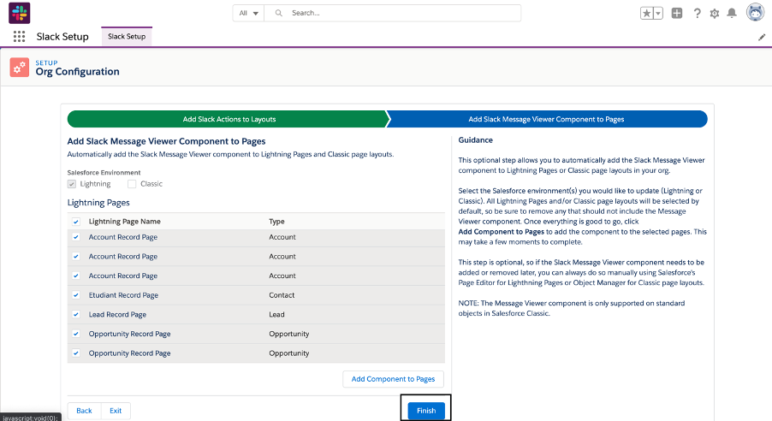
Task: Click the Org Configuration setup icon
Action: (x=19, y=68)
